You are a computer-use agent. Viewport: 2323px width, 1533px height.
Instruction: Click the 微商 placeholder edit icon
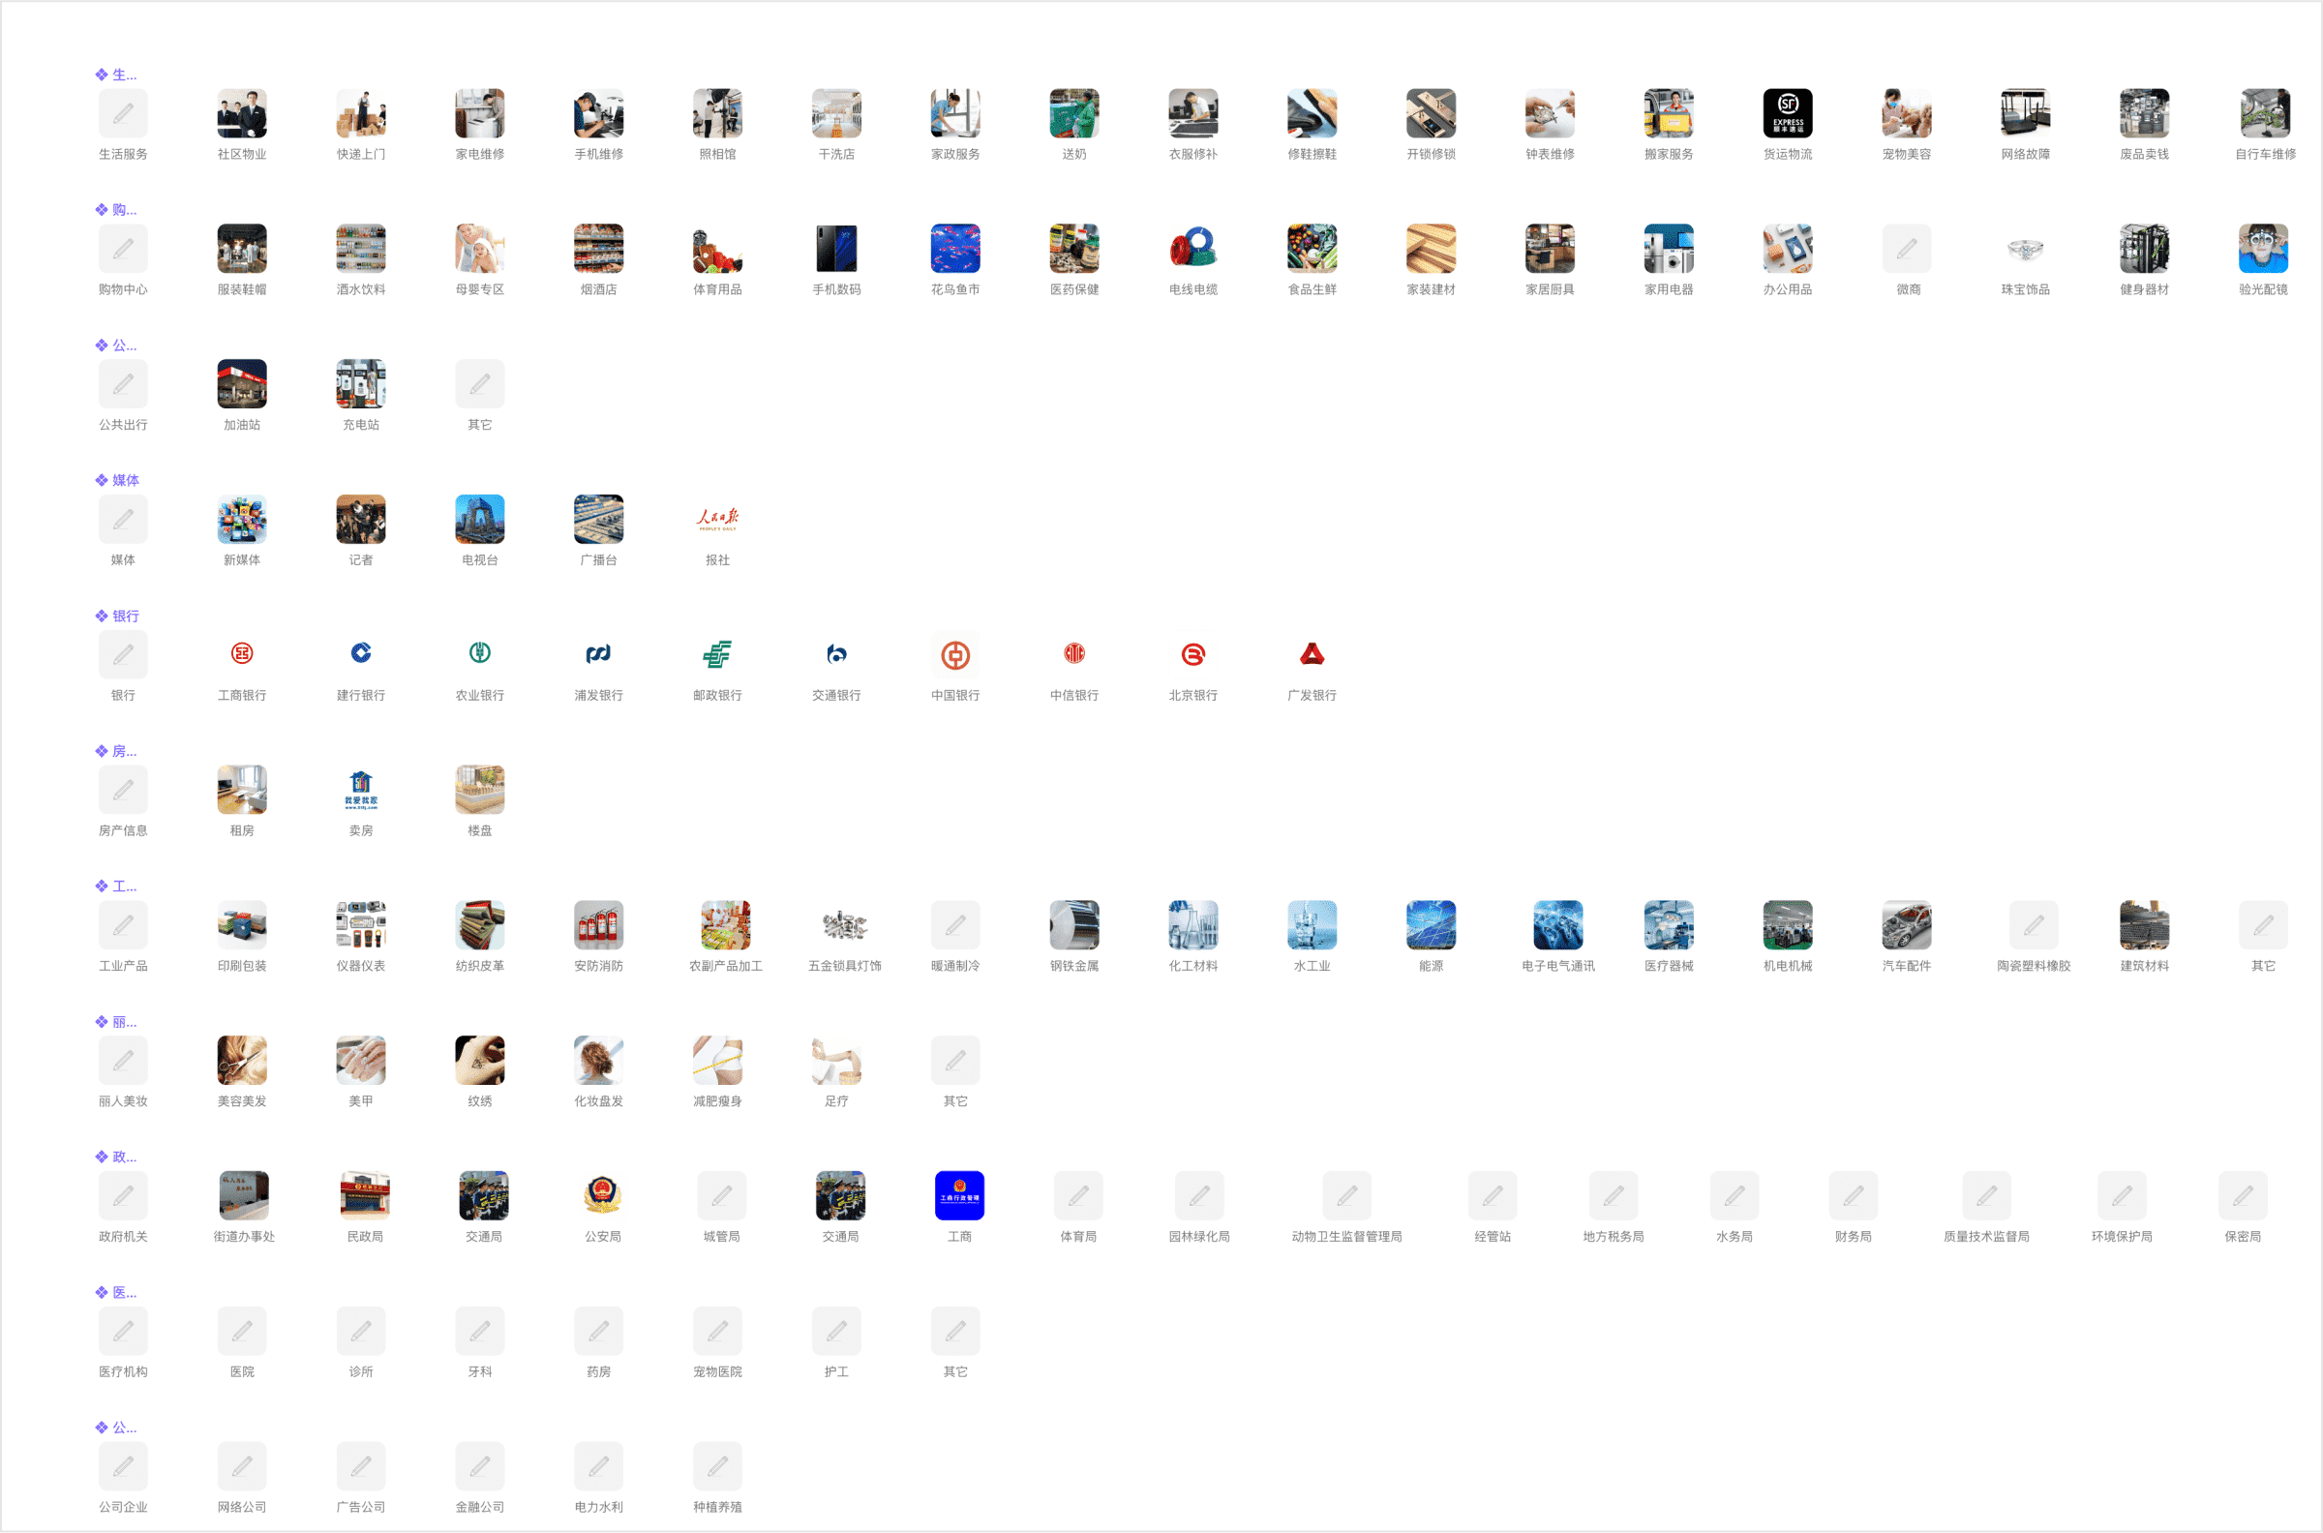tap(1907, 249)
